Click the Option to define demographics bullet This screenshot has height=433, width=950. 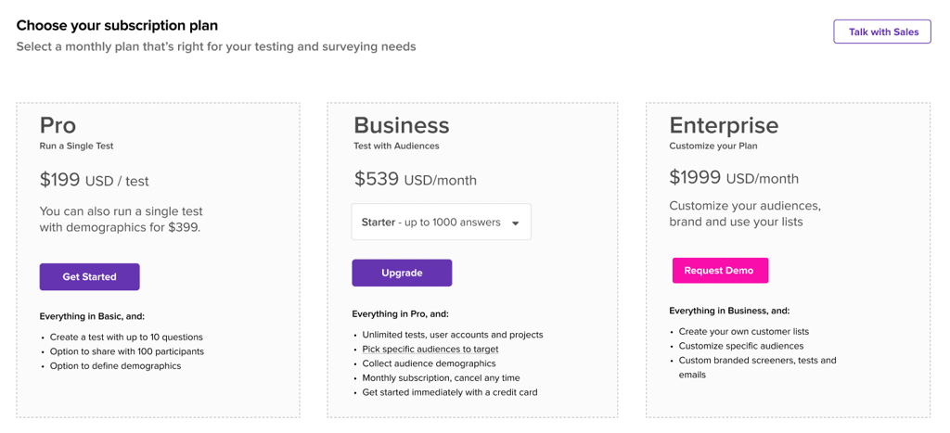pos(115,366)
